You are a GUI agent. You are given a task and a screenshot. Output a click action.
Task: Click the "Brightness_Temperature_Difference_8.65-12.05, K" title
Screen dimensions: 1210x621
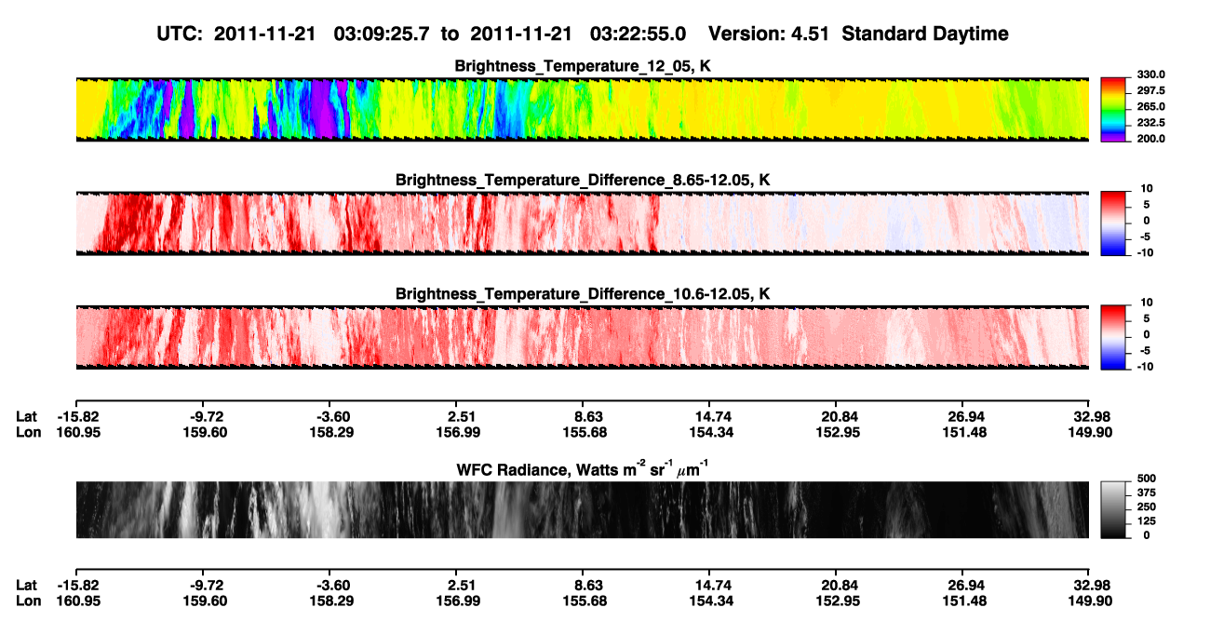coord(583,180)
